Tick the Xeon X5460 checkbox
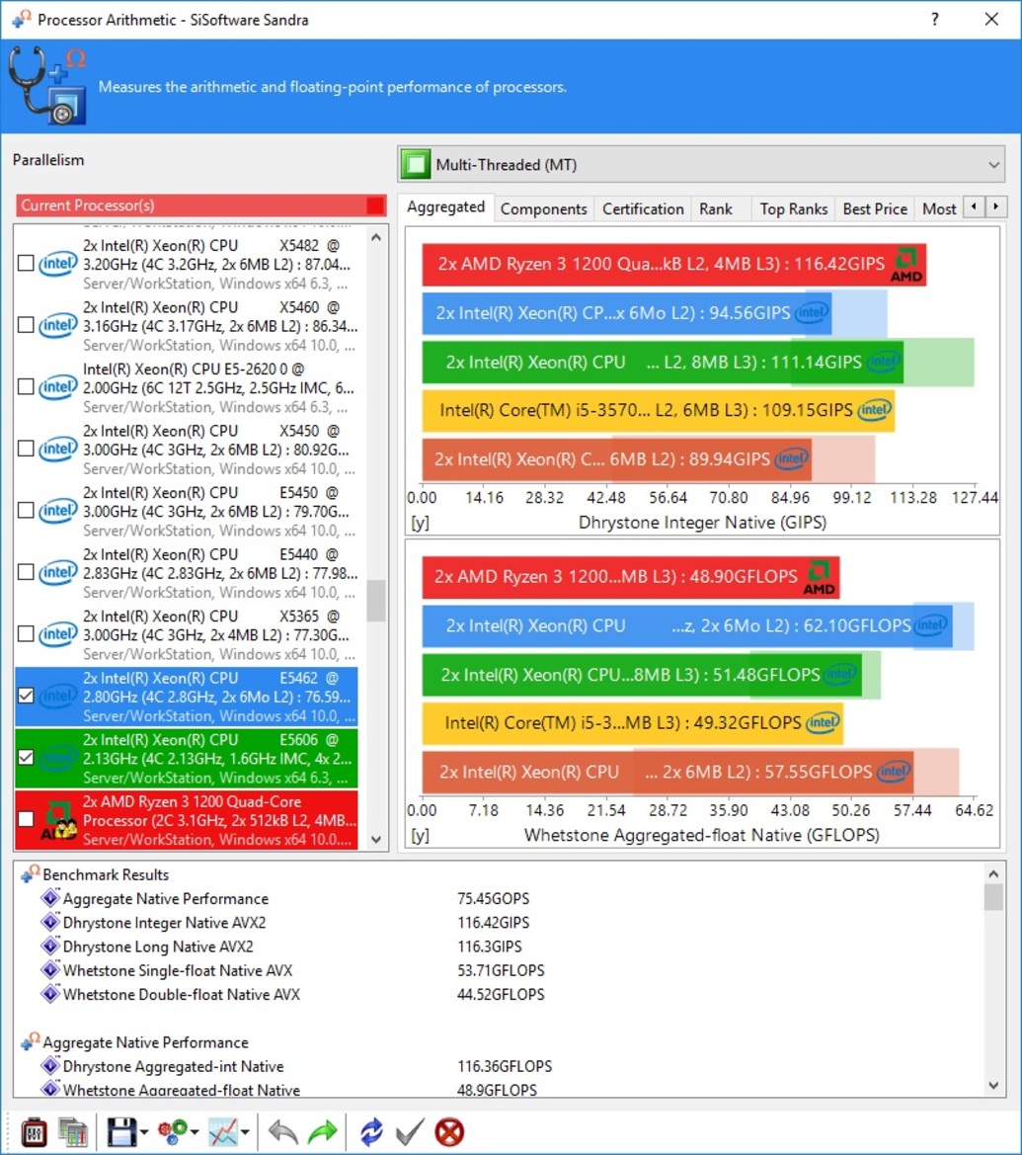Screen dimensions: 1022x1155 [26, 326]
